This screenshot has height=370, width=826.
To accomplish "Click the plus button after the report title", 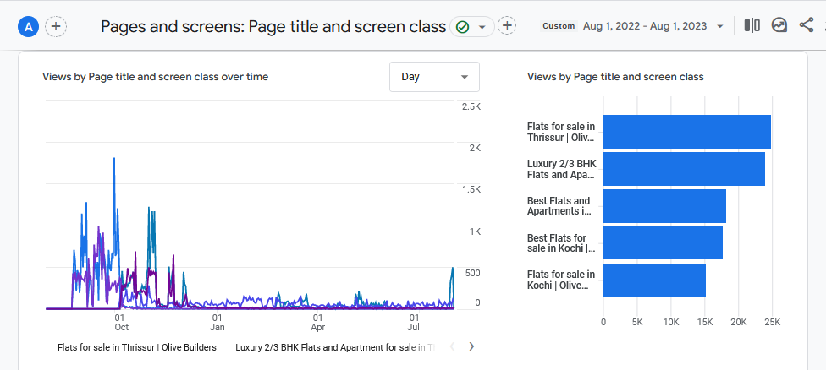I will (507, 25).
